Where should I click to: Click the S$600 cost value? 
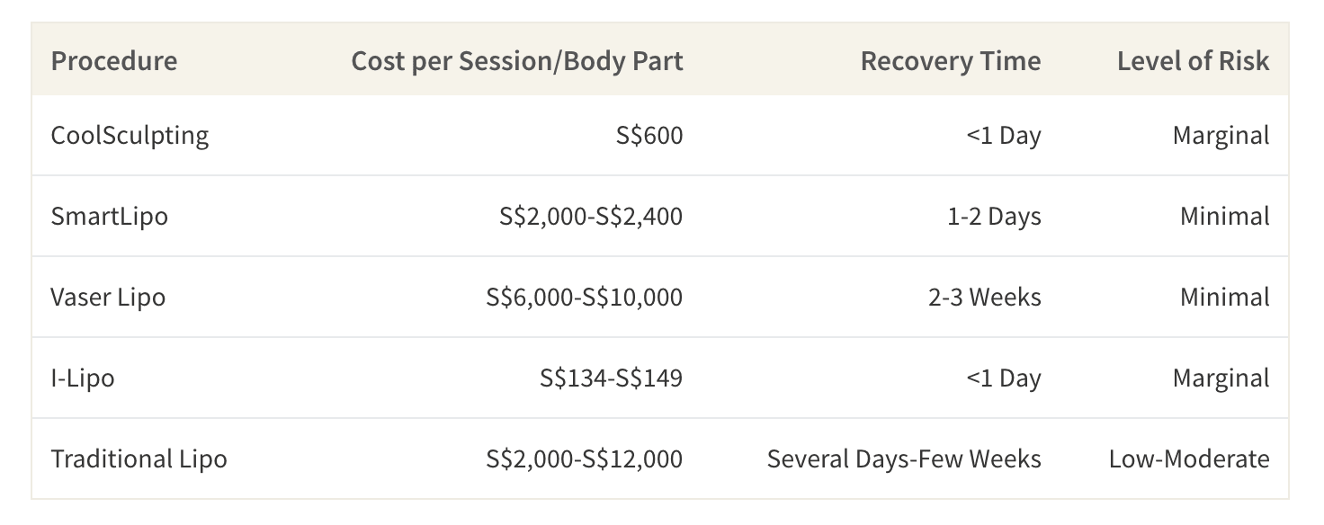(649, 136)
